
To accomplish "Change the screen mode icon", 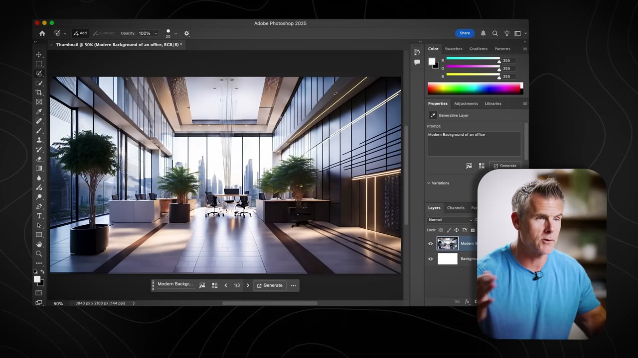I will tap(39, 302).
